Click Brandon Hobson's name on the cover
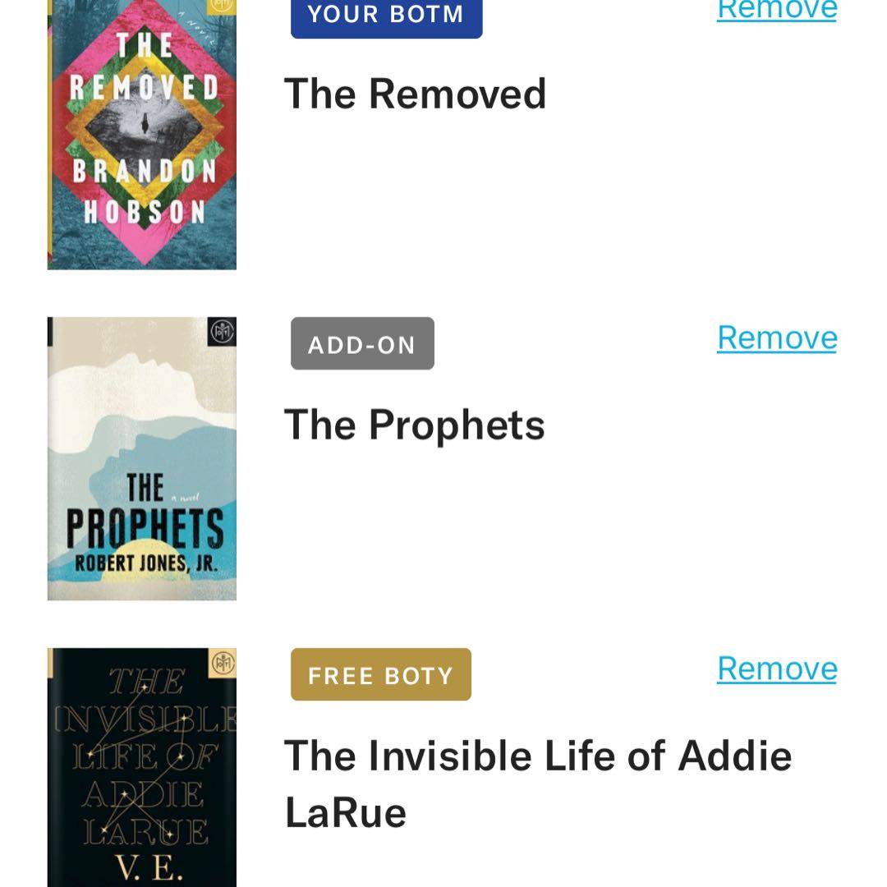 144,192
